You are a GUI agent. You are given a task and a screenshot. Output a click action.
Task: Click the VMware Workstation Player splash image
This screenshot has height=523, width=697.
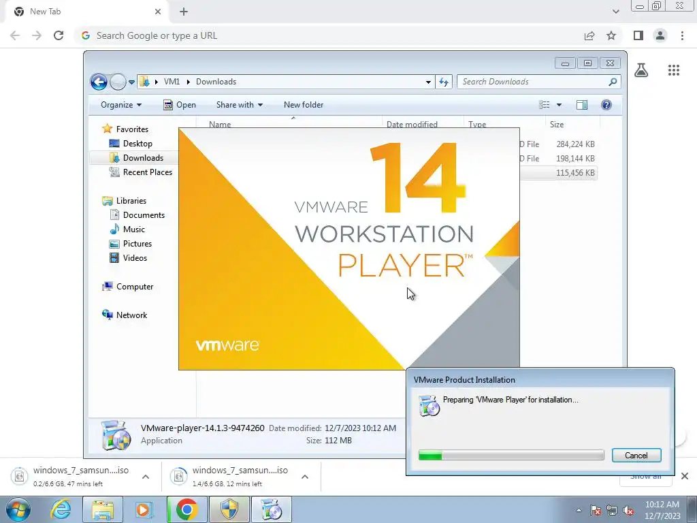(x=349, y=249)
